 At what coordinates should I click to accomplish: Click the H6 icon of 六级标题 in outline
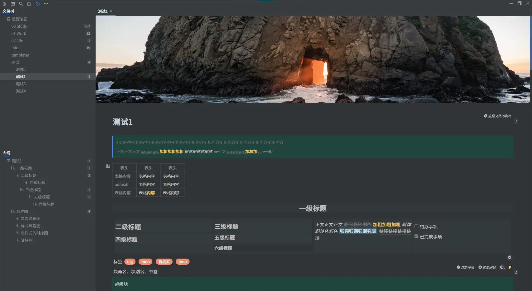pos(35,204)
